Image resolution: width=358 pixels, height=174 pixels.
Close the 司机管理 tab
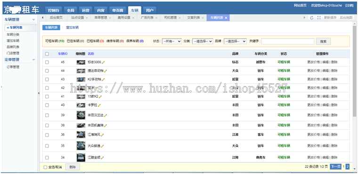(179, 18)
